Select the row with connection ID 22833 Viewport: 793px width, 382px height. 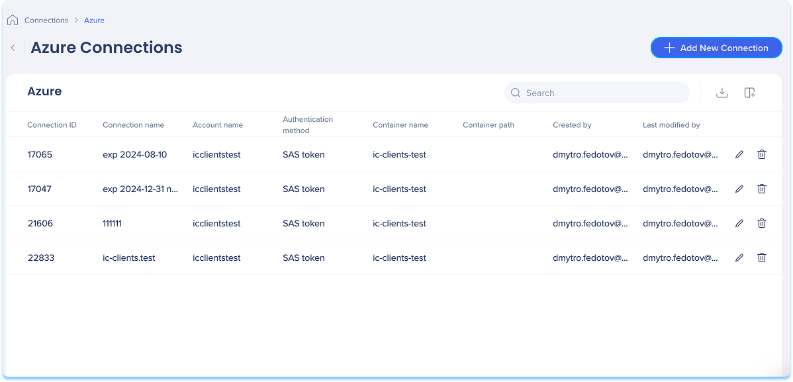point(394,258)
